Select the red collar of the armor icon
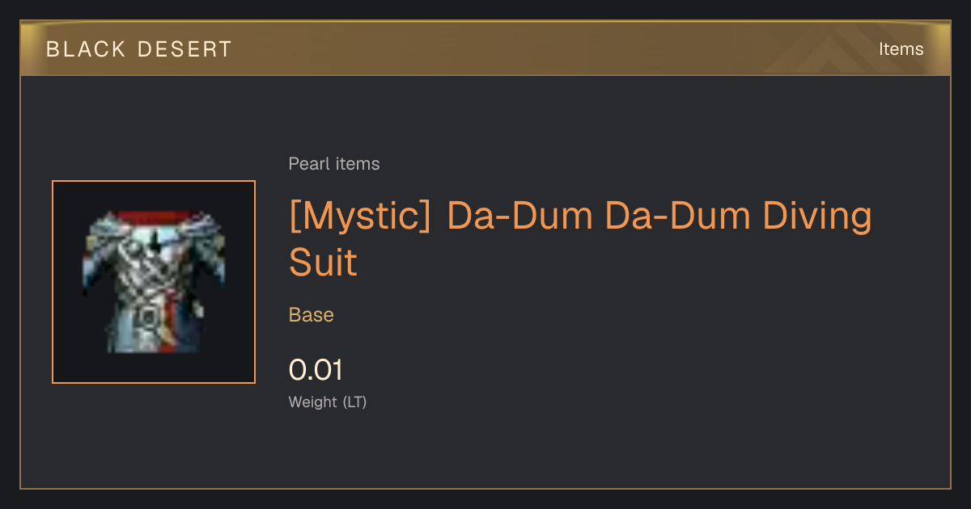Screen dimensions: 971x509 click(x=154, y=218)
